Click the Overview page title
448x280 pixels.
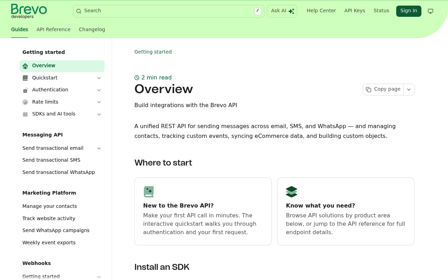[163, 89]
